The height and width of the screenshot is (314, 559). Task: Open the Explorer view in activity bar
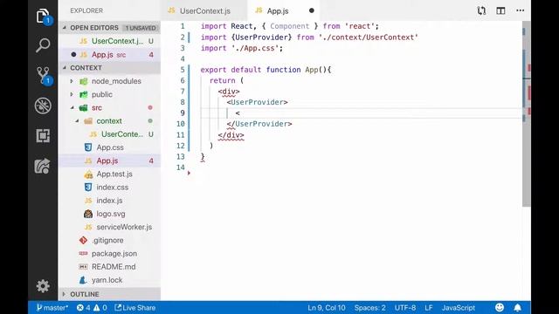pos(43,17)
